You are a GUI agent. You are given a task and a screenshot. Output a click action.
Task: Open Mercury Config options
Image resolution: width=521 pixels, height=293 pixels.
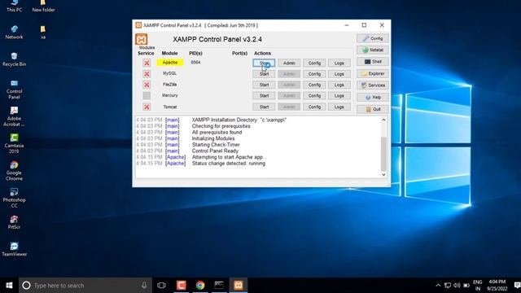point(314,96)
